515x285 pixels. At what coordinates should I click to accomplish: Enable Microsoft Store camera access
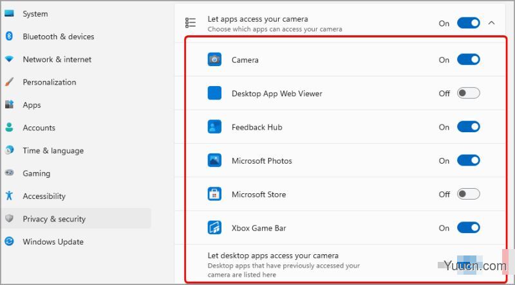point(469,194)
